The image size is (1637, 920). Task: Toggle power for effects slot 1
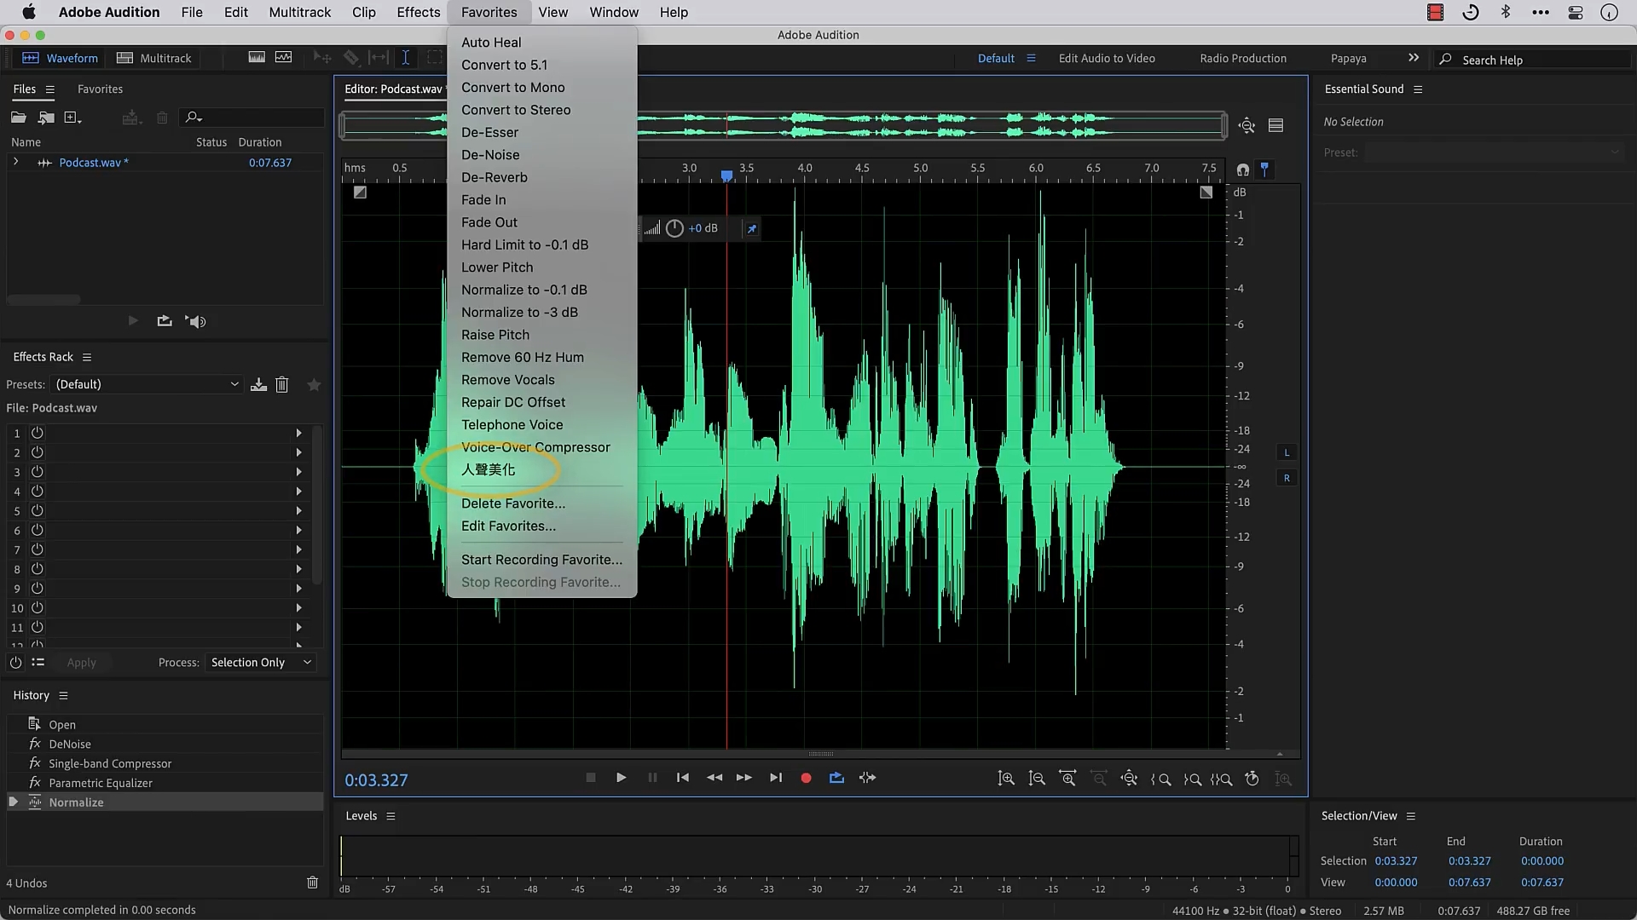pos(38,433)
